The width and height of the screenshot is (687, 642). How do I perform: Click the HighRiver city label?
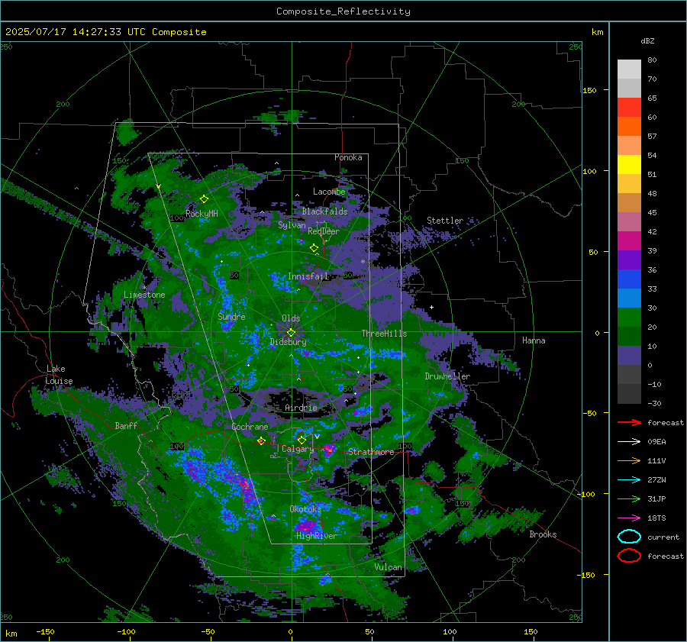pyautogui.click(x=316, y=536)
